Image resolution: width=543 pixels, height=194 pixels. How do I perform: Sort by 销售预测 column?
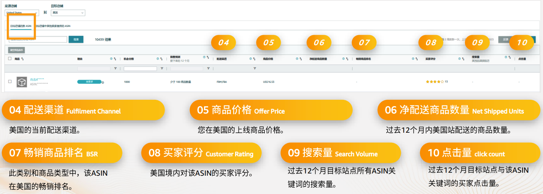[208, 58]
